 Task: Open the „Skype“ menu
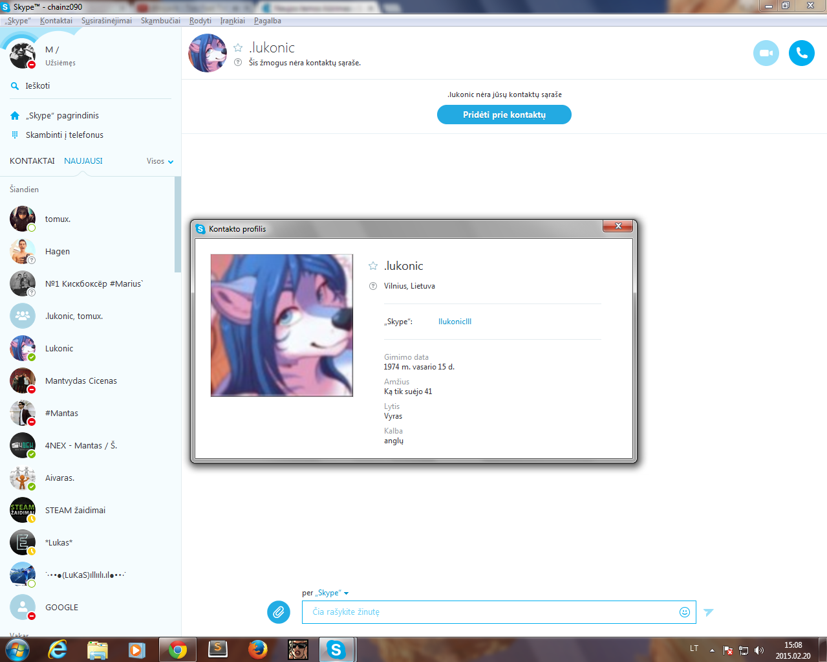pyautogui.click(x=17, y=21)
